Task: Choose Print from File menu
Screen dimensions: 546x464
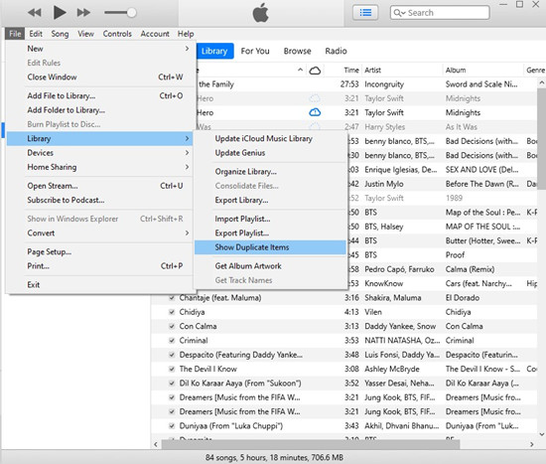Action: (99, 266)
